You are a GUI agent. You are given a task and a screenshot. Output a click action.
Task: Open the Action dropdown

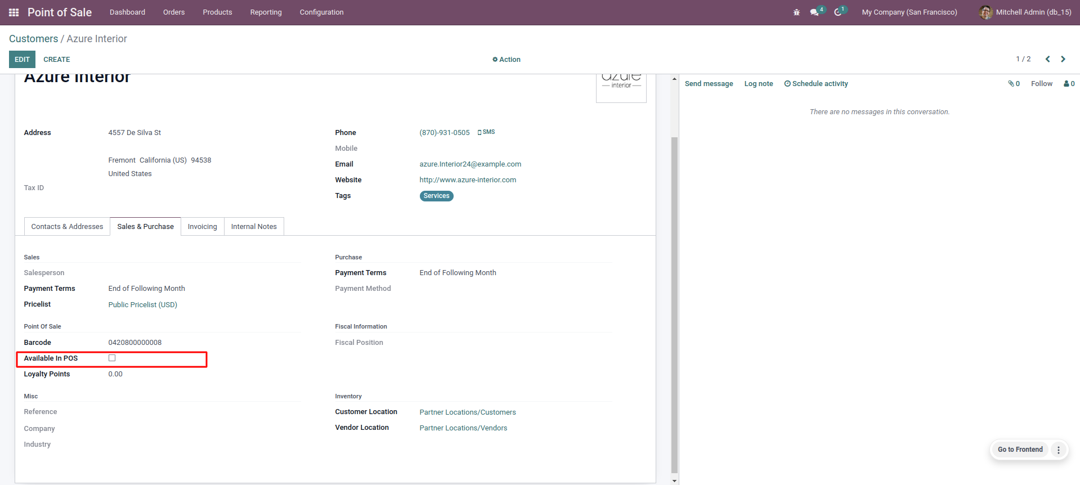coord(507,60)
